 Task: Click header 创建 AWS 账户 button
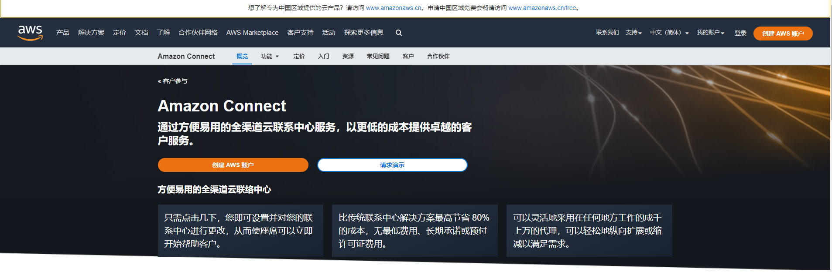point(783,34)
